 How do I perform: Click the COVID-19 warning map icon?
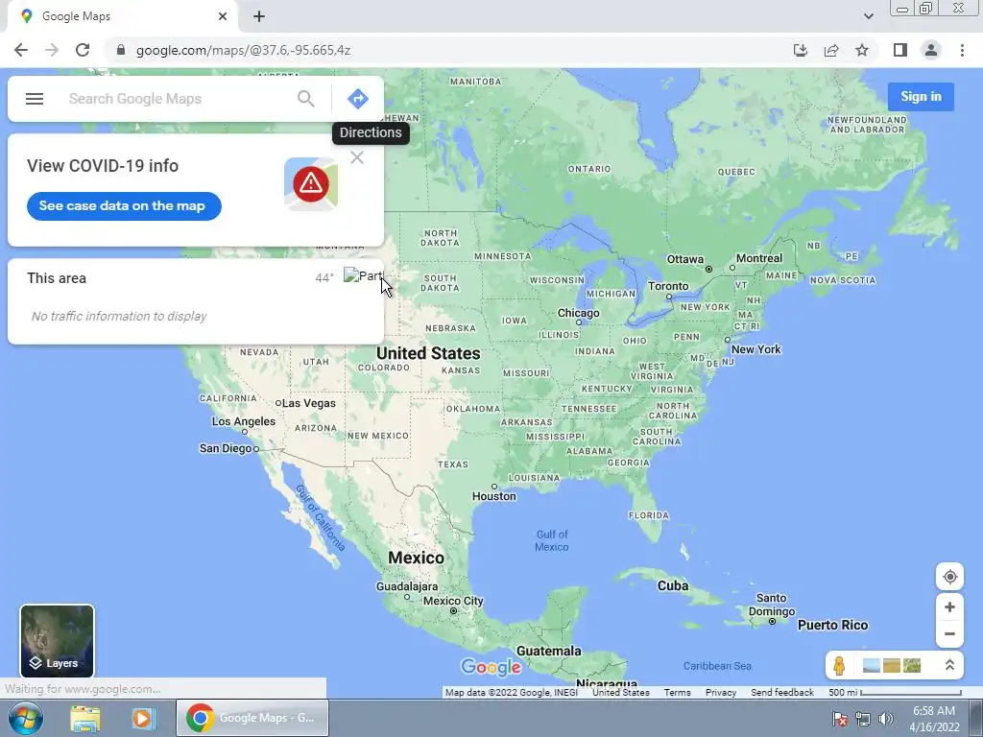coord(311,184)
